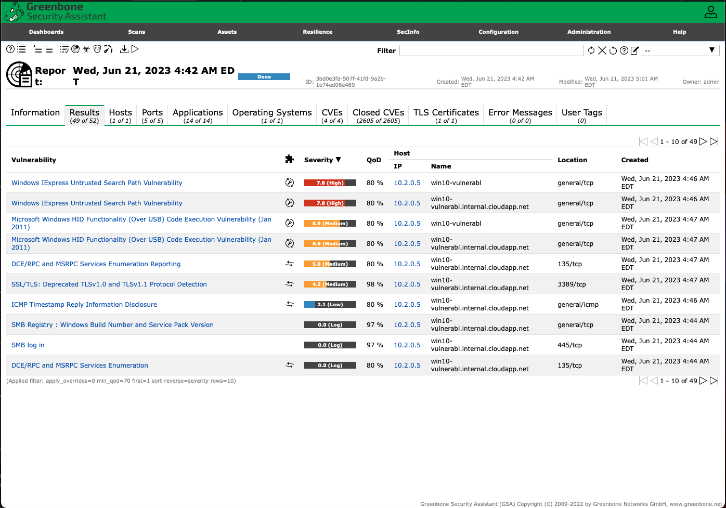Open the SecInfo menu

click(x=408, y=32)
